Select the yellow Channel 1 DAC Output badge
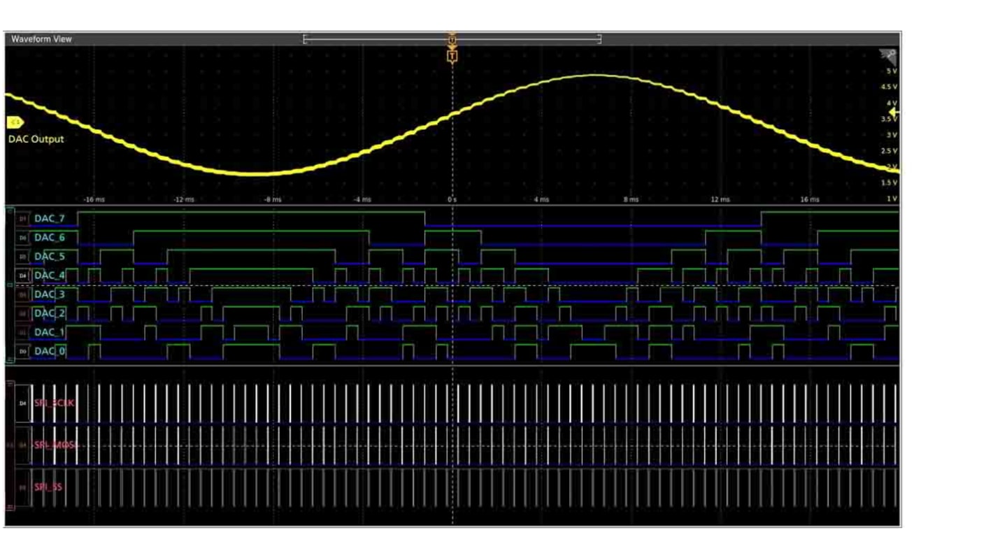Image resolution: width=993 pixels, height=558 pixels. click(x=15, y=123)
